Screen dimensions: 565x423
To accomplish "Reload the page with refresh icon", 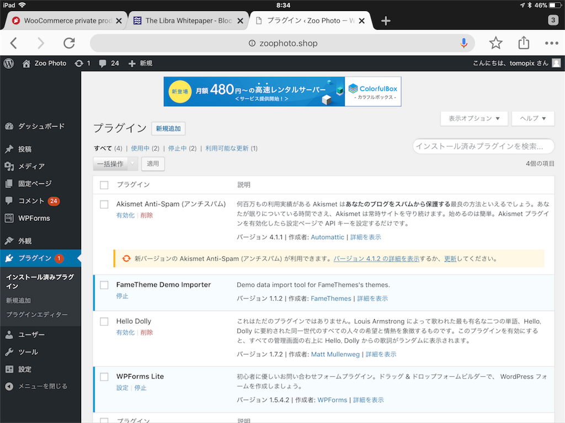I will tap(69, 43).
